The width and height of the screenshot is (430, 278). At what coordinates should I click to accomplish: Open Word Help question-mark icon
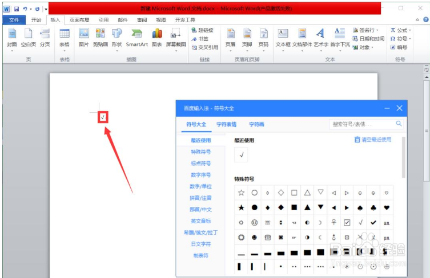pos(425,19)
